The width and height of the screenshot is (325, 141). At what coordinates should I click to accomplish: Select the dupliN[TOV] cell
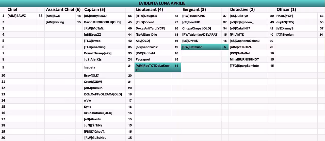pyautogui.click(x=296, y=22)
